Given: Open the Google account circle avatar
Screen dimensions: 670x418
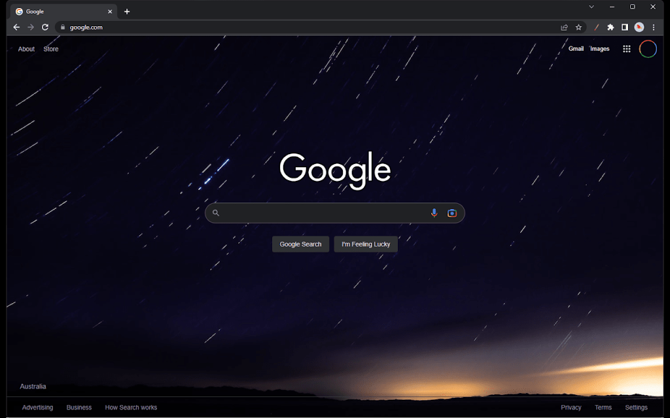Looking at the screenshot, I should (x=648, y=49).
